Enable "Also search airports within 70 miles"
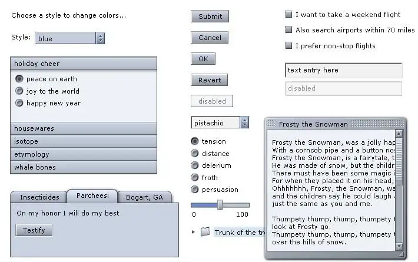Viewport: 418px width, 262px height. [288, 29]
